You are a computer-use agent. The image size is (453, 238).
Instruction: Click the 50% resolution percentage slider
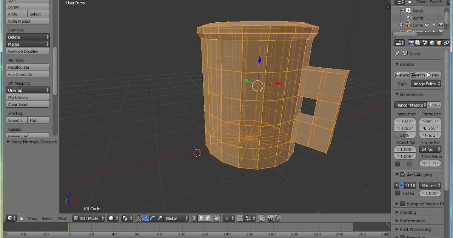point(405,135)
